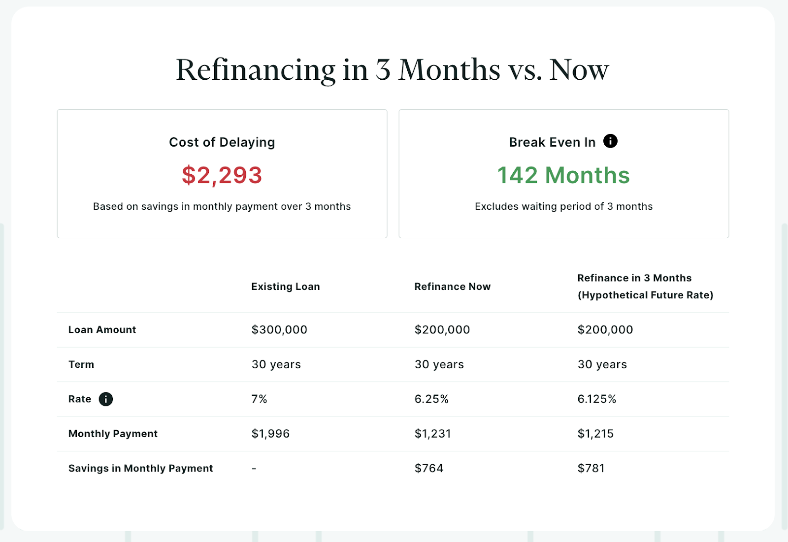Viewport: 788px width, 542px height.
Task: Click the Term row label
Action: point(81,364)
